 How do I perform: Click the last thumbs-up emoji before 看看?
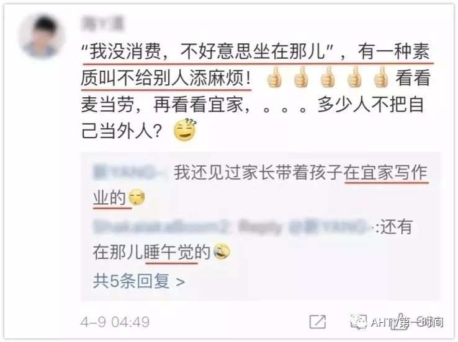tap(381, 77)
